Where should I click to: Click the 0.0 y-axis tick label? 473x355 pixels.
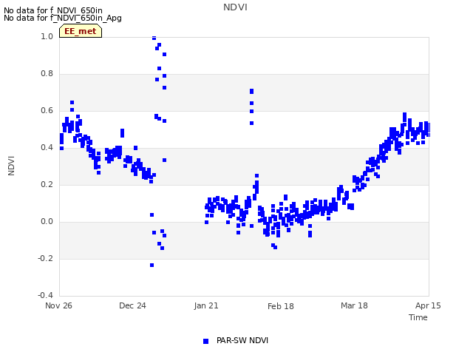tap(47, 222)
